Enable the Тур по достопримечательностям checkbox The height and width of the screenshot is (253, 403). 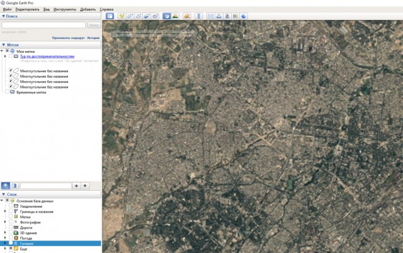click(11, 56)
